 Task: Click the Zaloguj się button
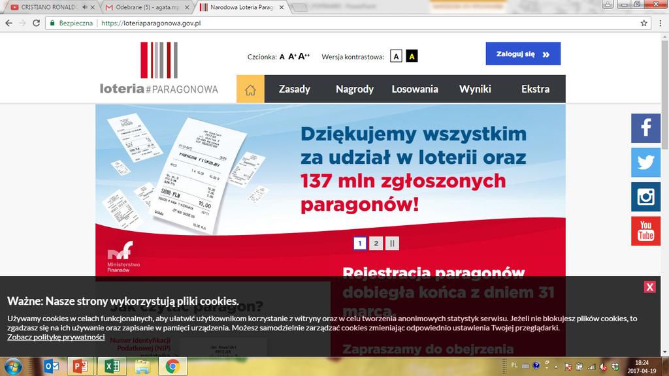523,54
